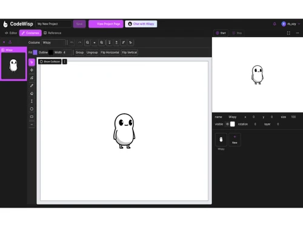This screenshot has width=303, height=227.
Task: Select the text cursor tool
Action: pyautogui.click(x=32, y=101)
